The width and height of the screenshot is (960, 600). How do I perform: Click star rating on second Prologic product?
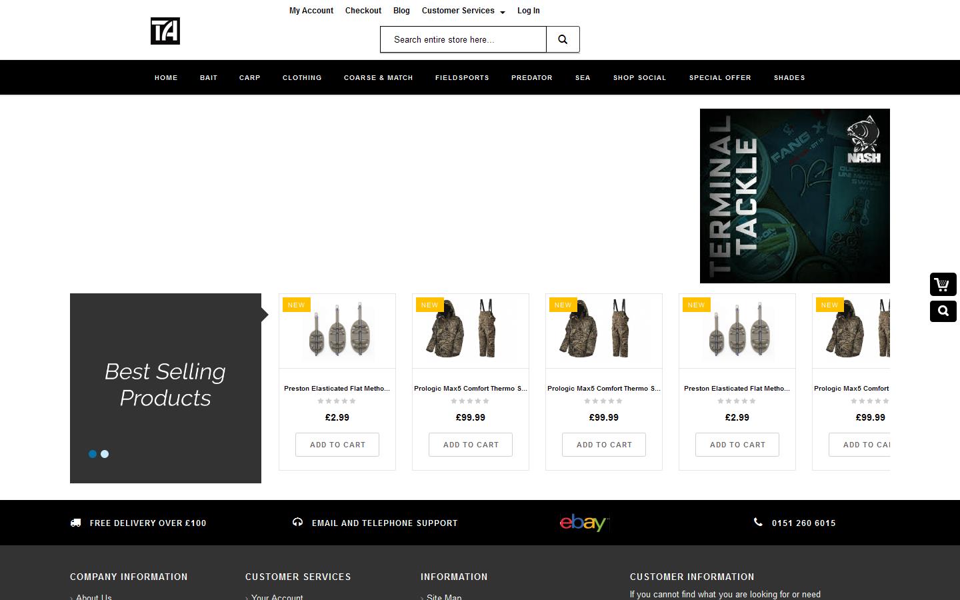470,401
